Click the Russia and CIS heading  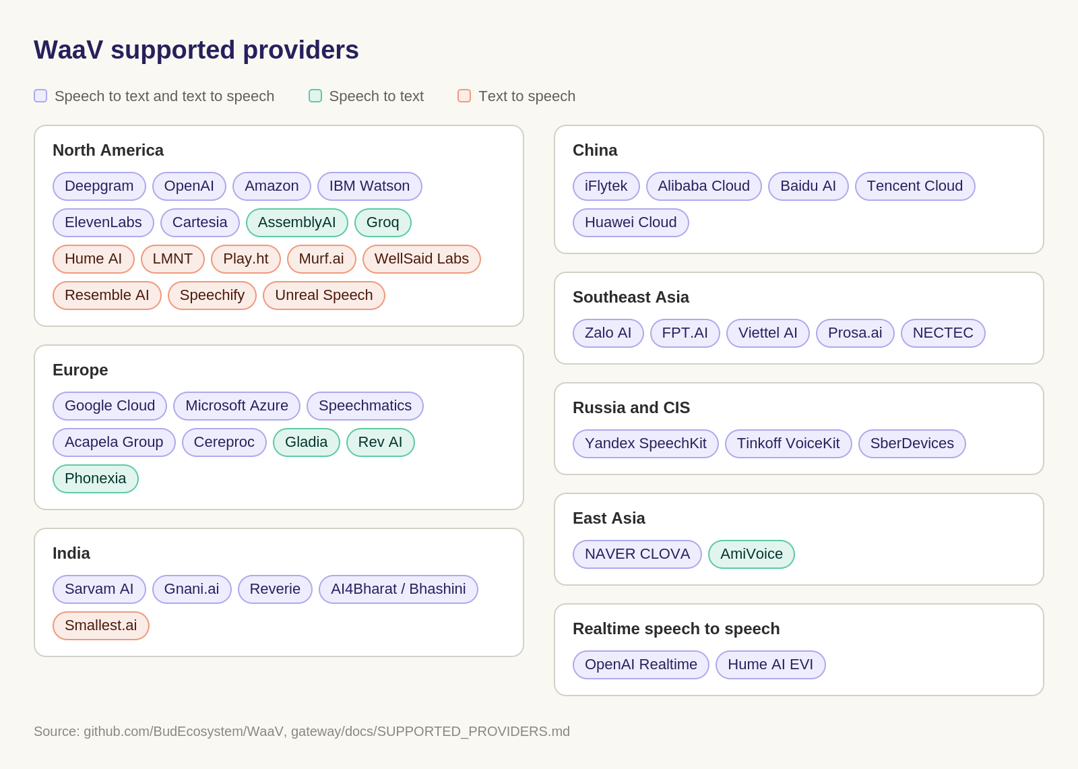pyautogui.click(x=631, y=408)
